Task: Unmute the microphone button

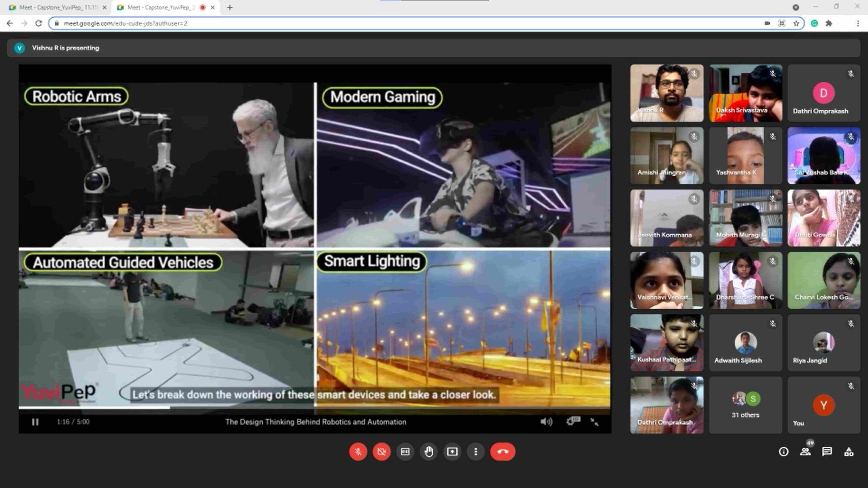Action: [x=358, y=452]
